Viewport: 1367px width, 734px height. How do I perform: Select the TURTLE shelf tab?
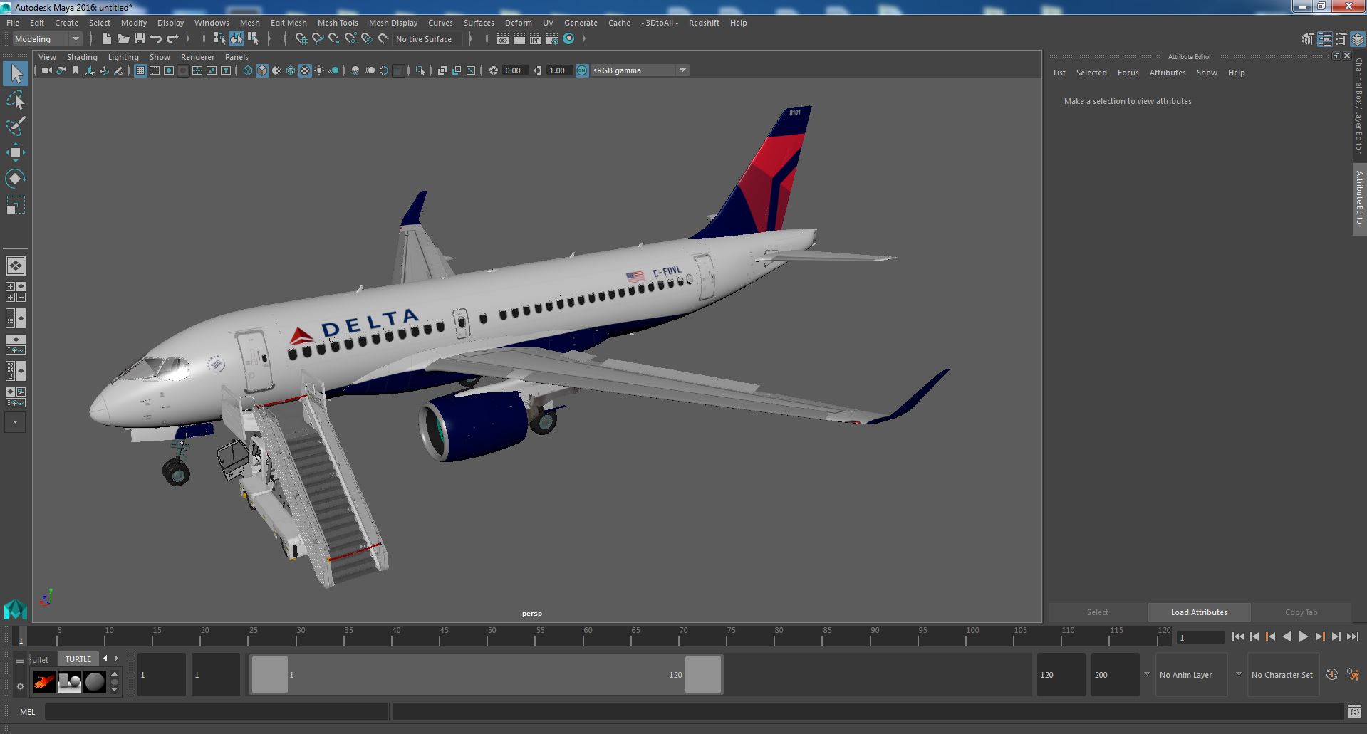(78, 659)
